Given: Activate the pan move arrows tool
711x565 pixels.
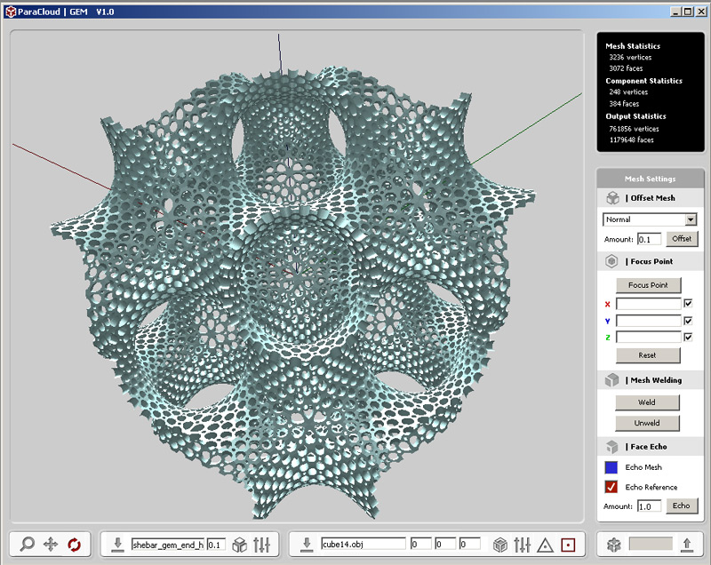Looking at the screenshot, I should click(51, 544).
